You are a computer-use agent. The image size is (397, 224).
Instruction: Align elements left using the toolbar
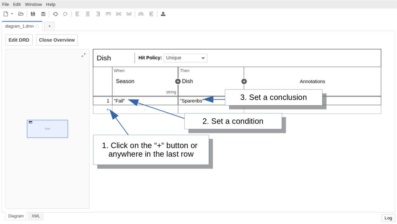tap(78, 14)
